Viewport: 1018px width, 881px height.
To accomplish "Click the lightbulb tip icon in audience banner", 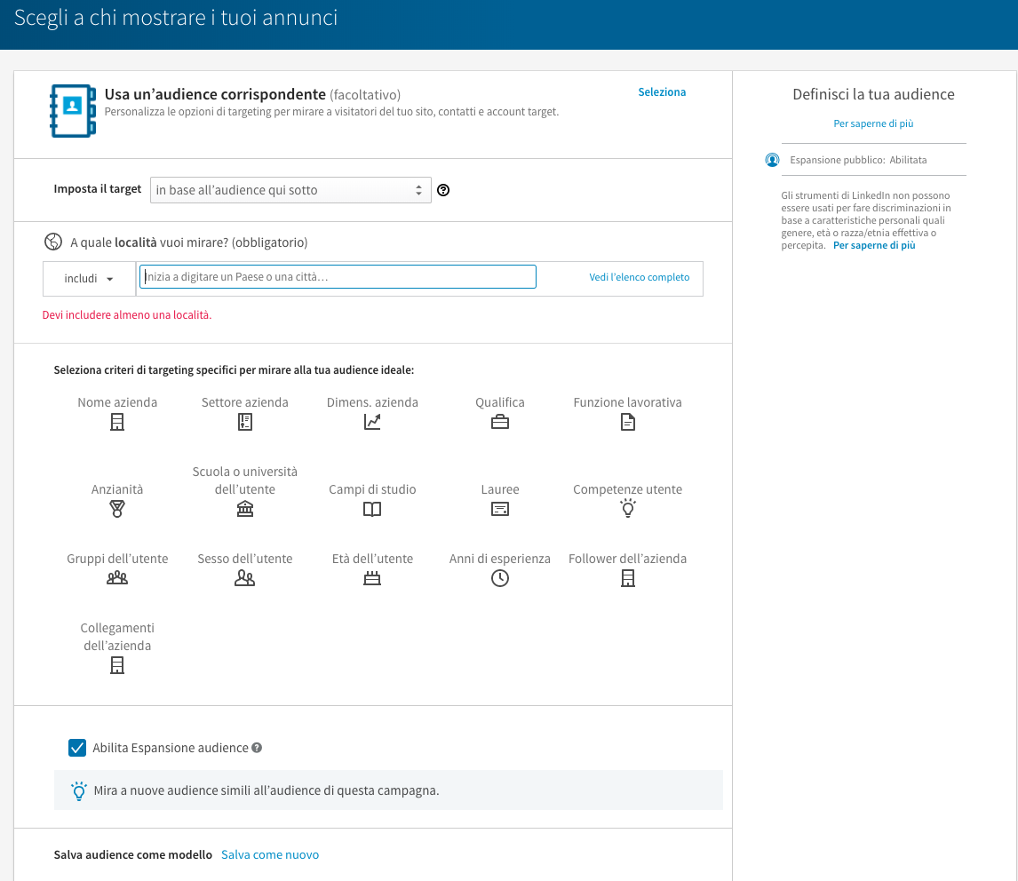I will pos(79,790).
